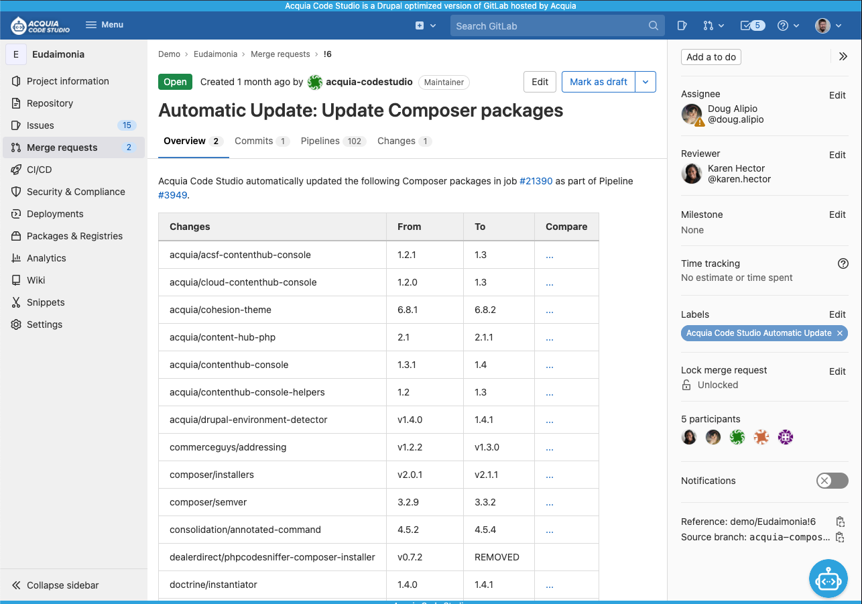Click the Analytics chart icon
Screen dimensions: 862x604
[x=16, y=258]
